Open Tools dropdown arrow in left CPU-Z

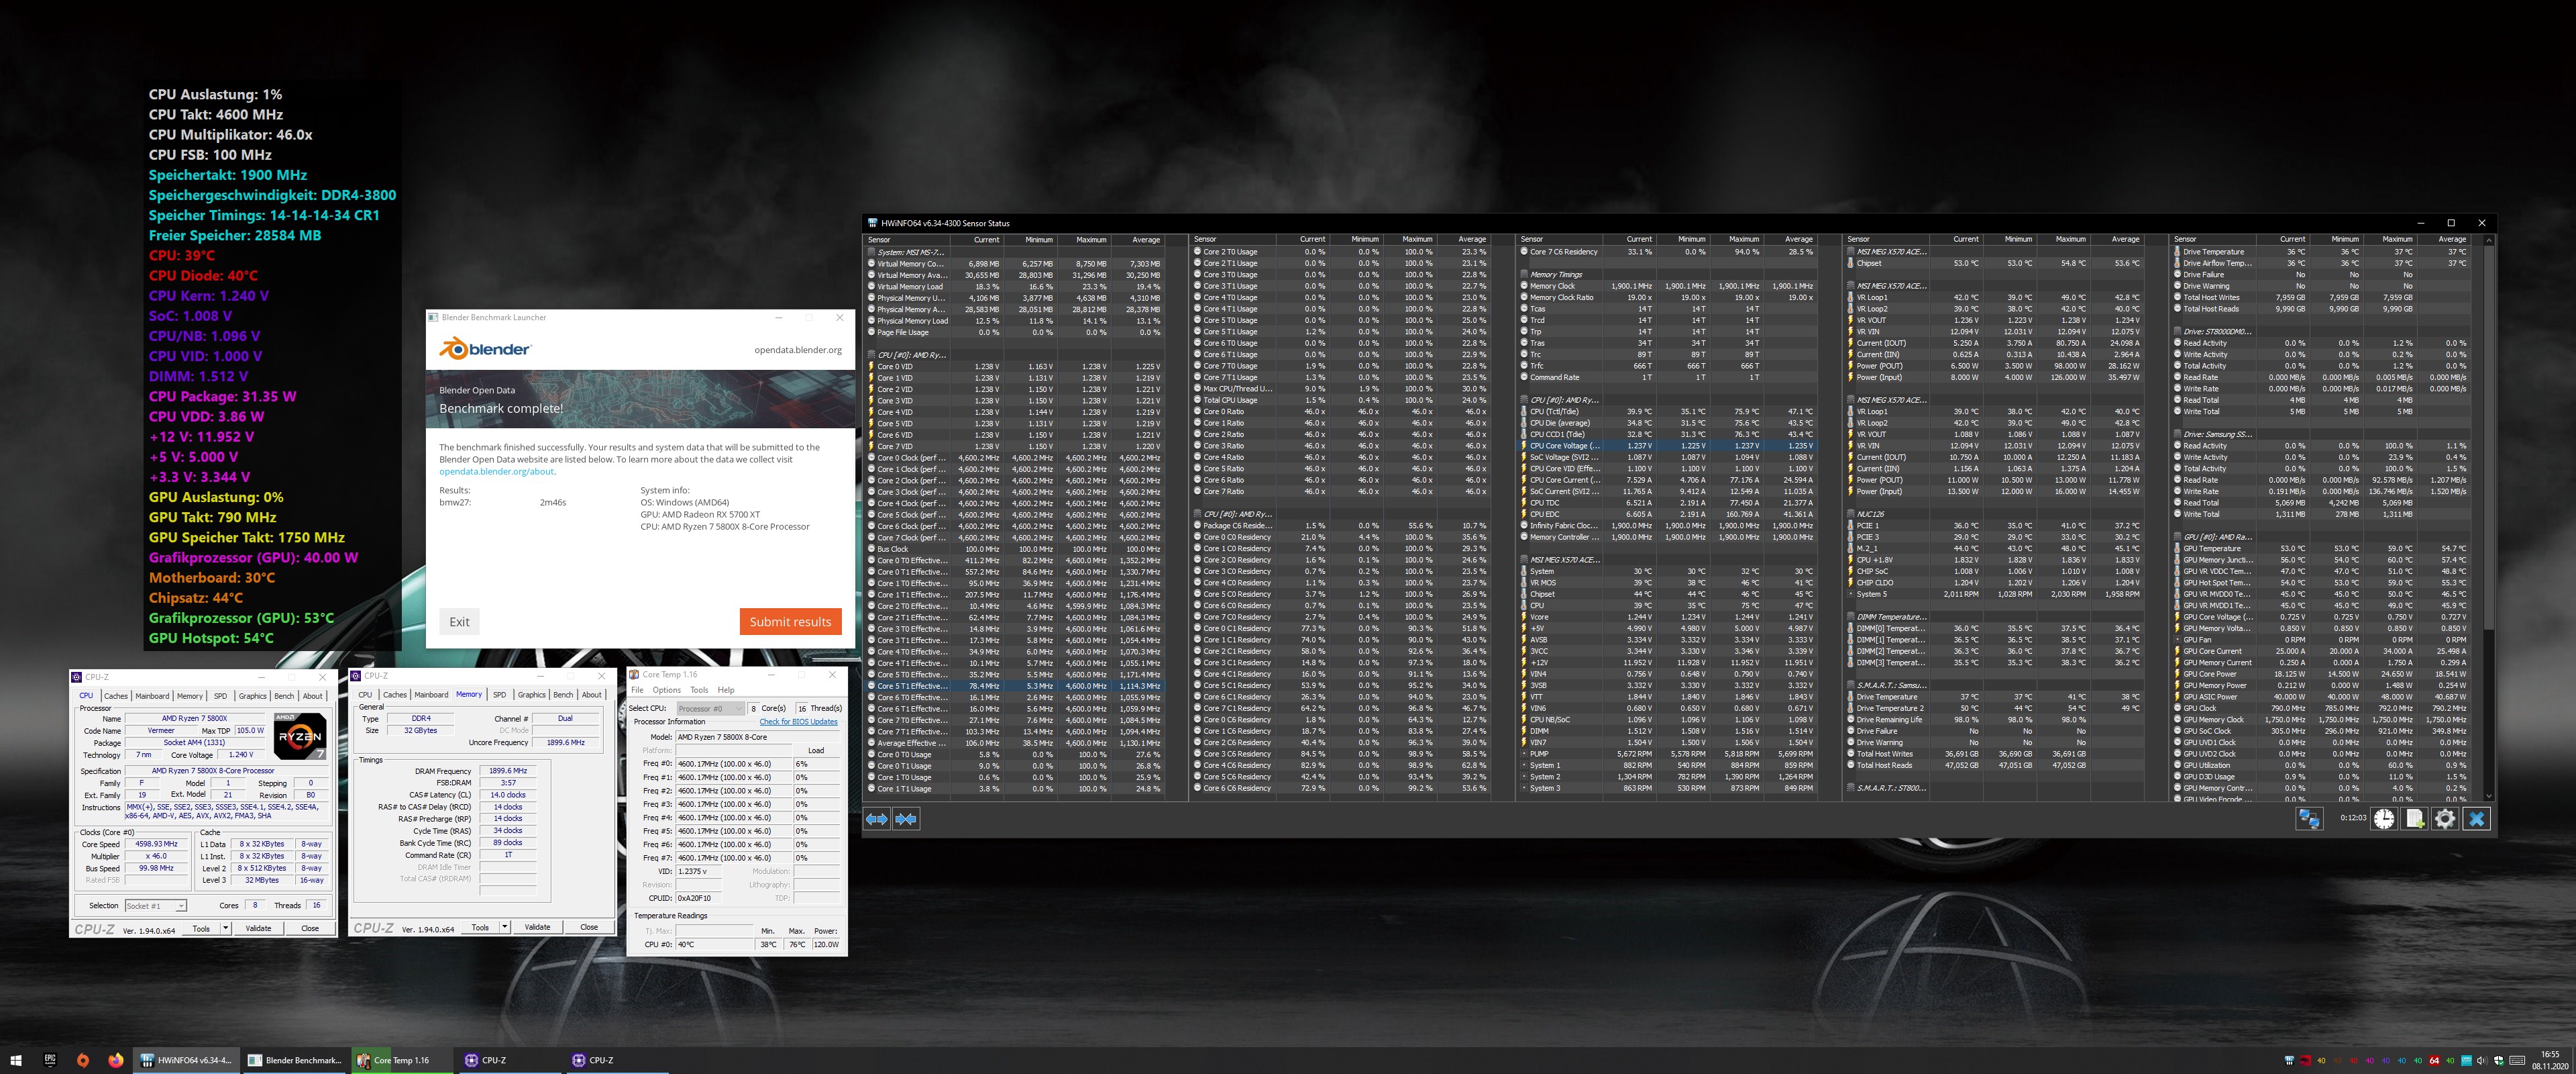[226, 928]
